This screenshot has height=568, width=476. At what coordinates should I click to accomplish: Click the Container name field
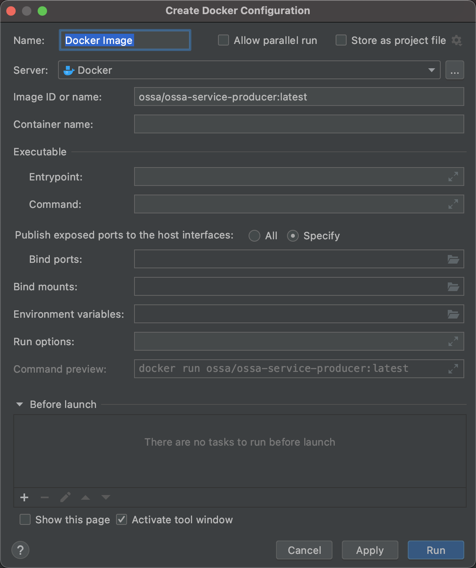pos(299,124)
